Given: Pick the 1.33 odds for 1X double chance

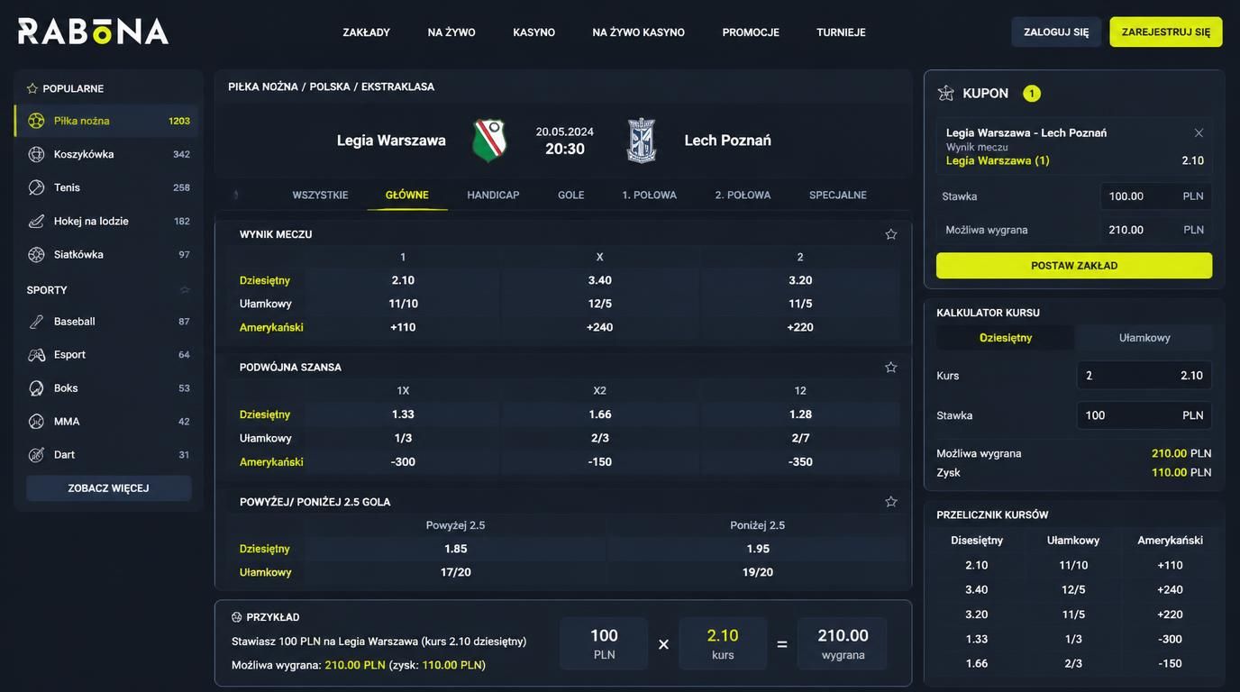Looking at the screenshot, I should [404, 414].
